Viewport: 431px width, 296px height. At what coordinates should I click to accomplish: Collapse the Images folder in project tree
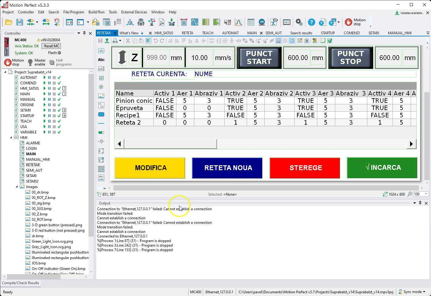(x=17, y=187)
